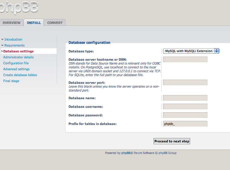The image size is (230, 170).
Task: Go to Introduction in sidebar
Action: coord(13,39)
